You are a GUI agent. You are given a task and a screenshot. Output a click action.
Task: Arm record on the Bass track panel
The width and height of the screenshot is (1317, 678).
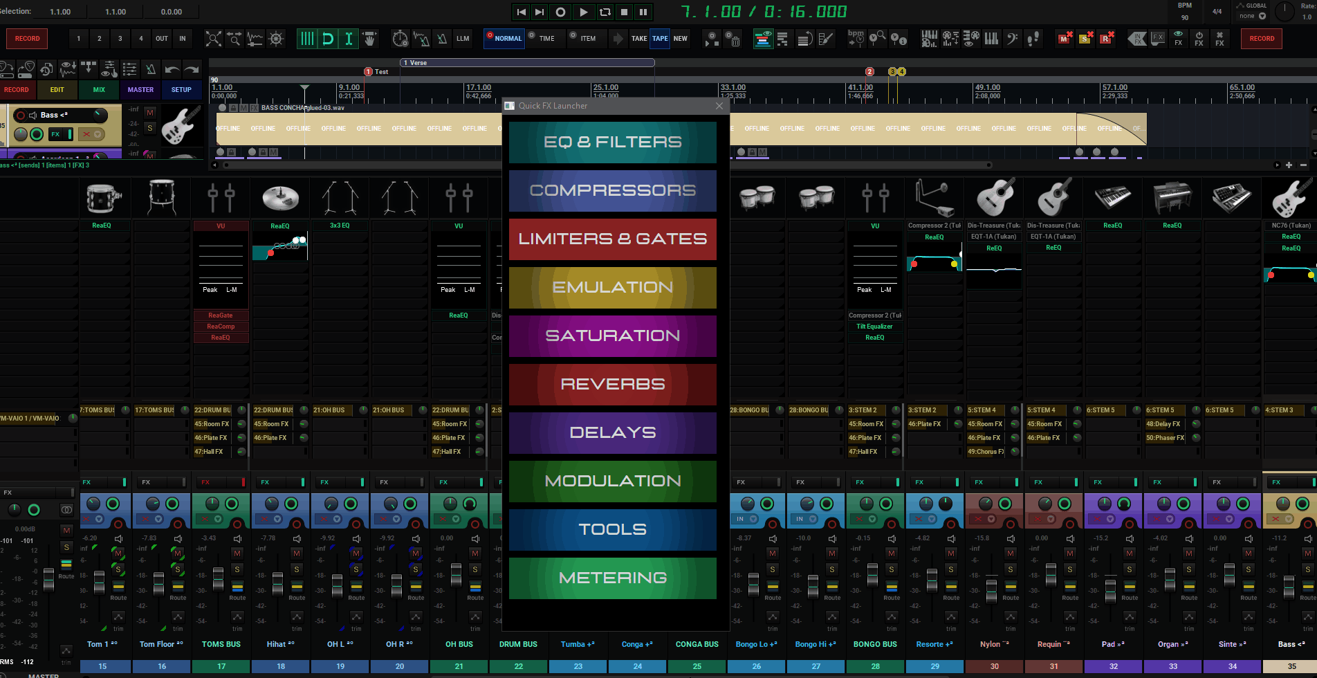pos(21,116)
